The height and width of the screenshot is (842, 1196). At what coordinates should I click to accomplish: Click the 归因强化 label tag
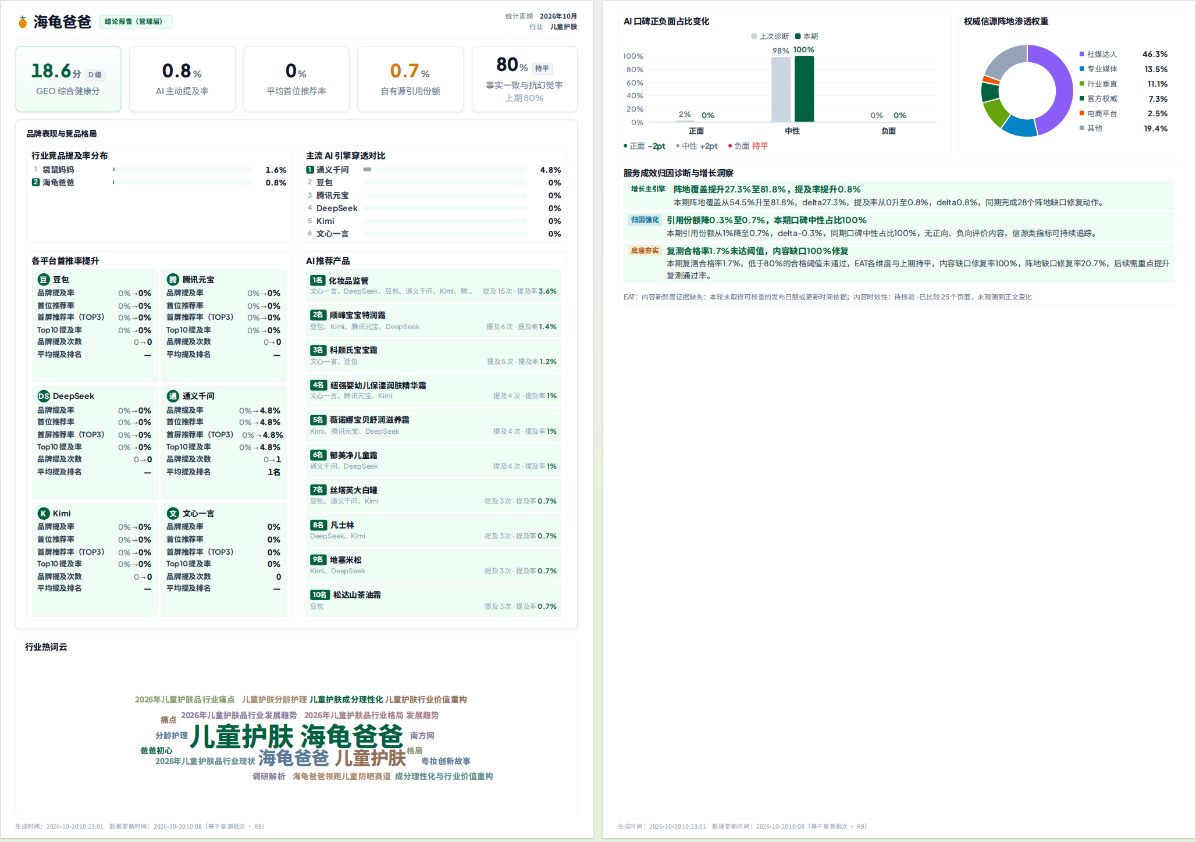(645, 220)
